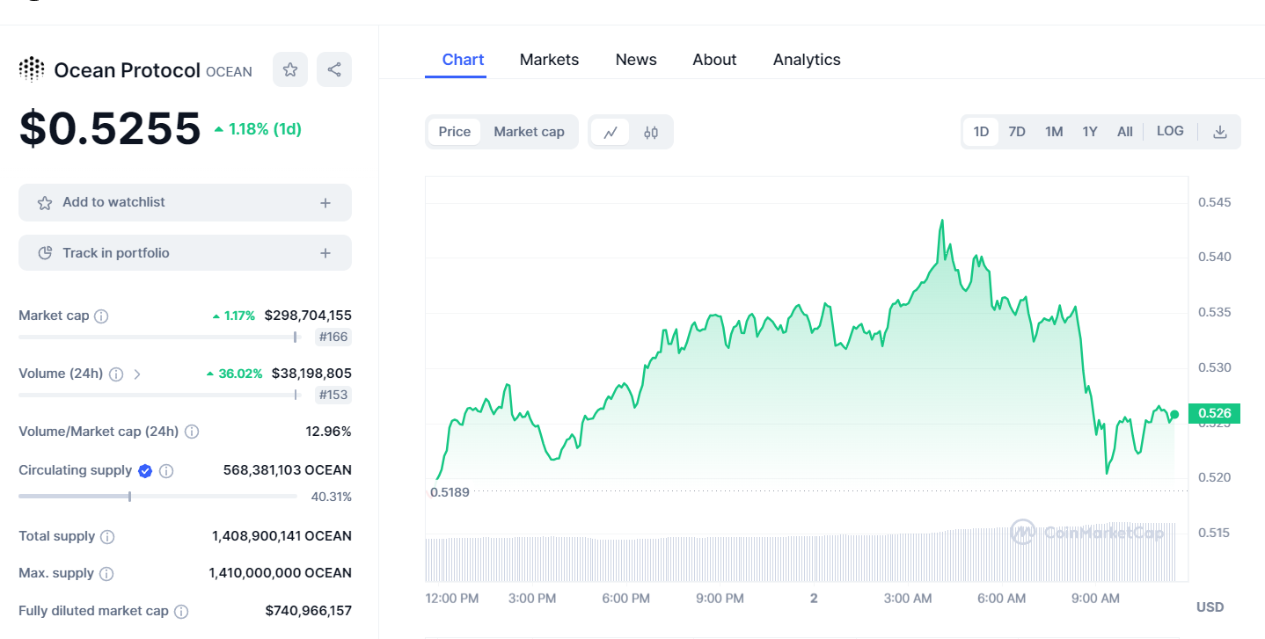Set chart range to 1Y
1265x639 pixels.
coord(1090,132)
